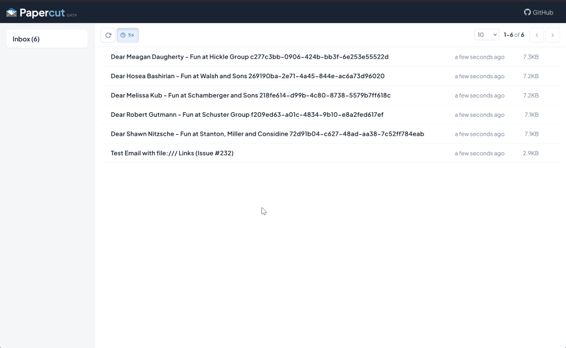
Task: Click timestamp of Robert Gutmann email
Action: coord(479,115)
